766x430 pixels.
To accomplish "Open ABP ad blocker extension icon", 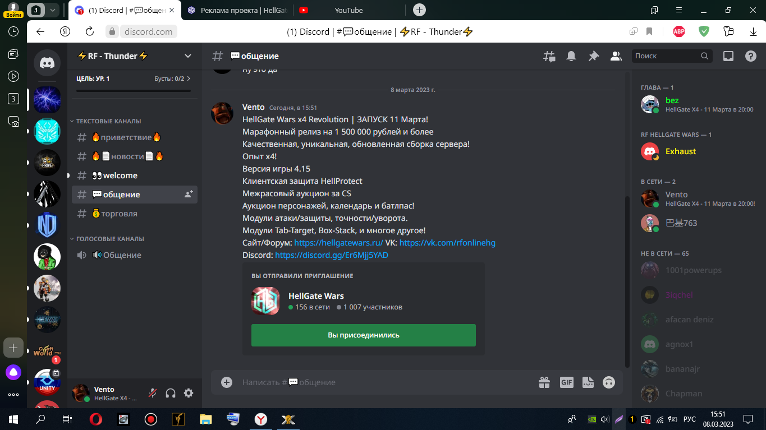I will (679, 31).
